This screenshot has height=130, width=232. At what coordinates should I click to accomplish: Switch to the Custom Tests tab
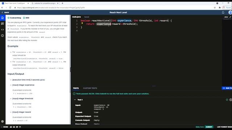pos(90,88)
